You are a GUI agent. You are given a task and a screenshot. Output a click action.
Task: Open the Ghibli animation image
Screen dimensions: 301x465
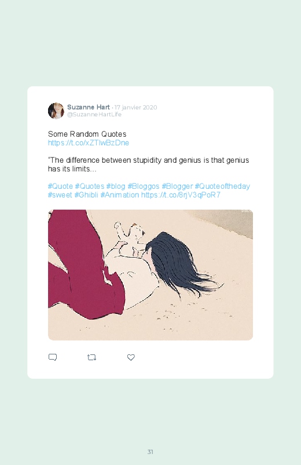pos(150,275)
